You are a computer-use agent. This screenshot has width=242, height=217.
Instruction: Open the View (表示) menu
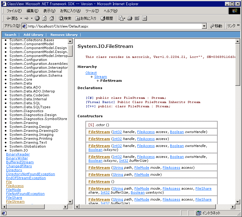pos(49,11)
